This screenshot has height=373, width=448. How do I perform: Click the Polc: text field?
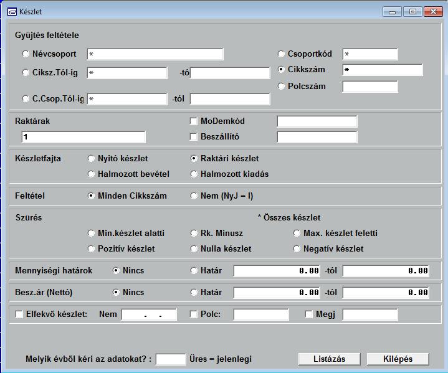click(x=261, y=314)
